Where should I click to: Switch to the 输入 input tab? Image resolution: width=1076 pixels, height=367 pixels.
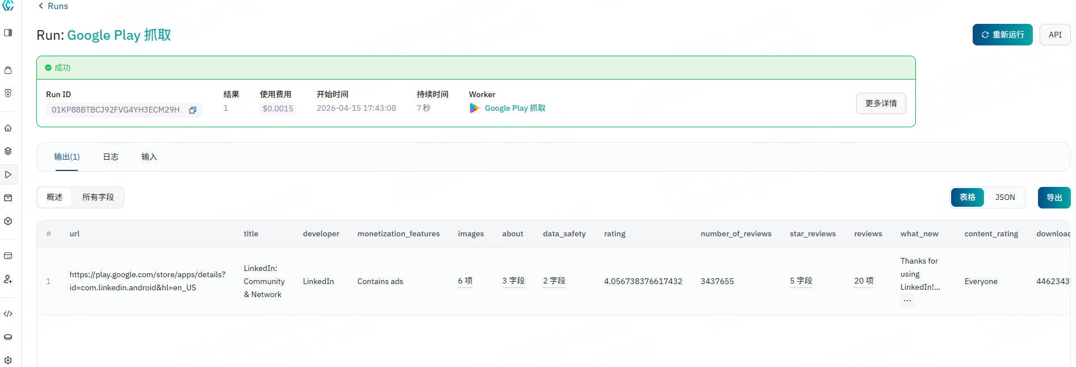(x=149, y=157)
